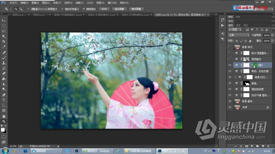Select the Zoom tool in toolbox
Viewport: 275px width, 154px height.
(4, 121)
